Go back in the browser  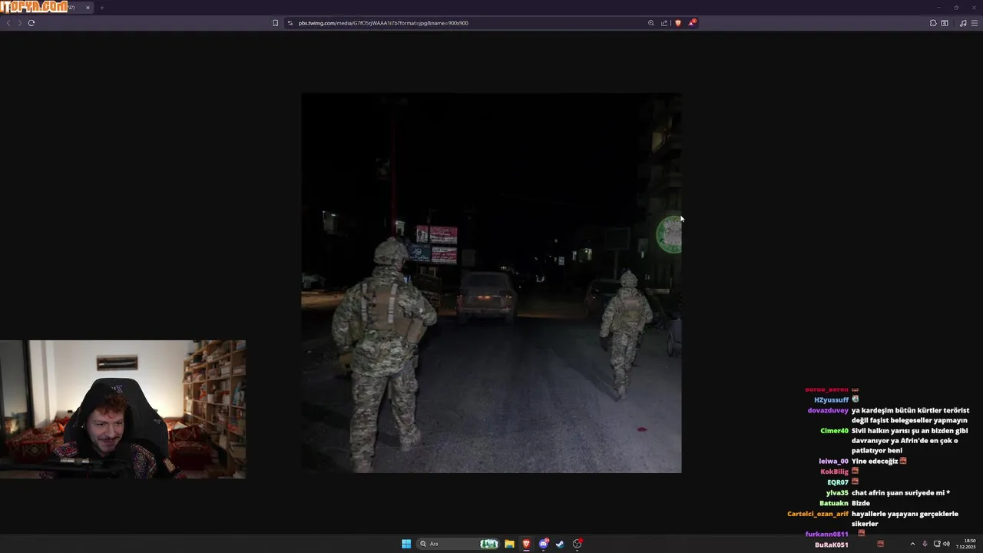point(8,23)
